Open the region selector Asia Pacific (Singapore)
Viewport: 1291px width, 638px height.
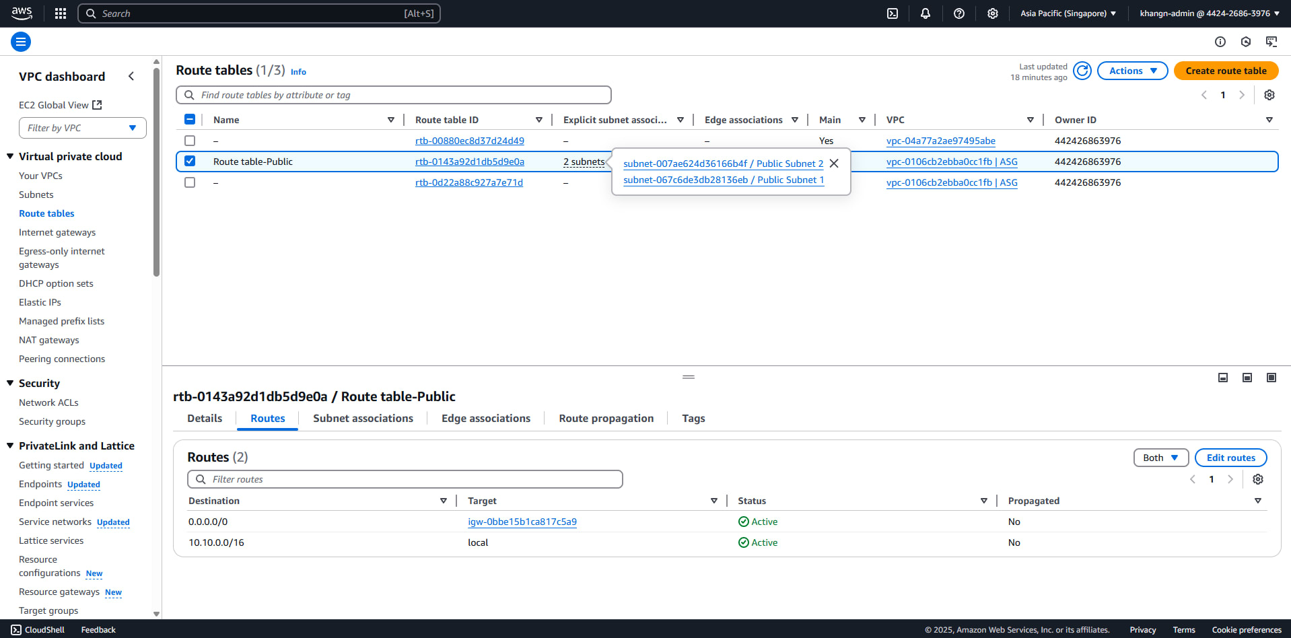point(1068,13)
